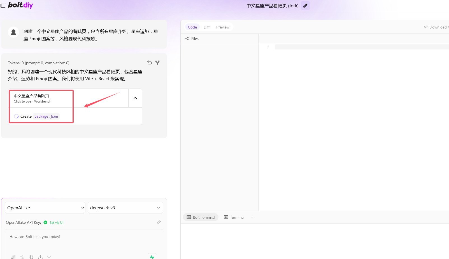Click the user avatar icon

13,32
